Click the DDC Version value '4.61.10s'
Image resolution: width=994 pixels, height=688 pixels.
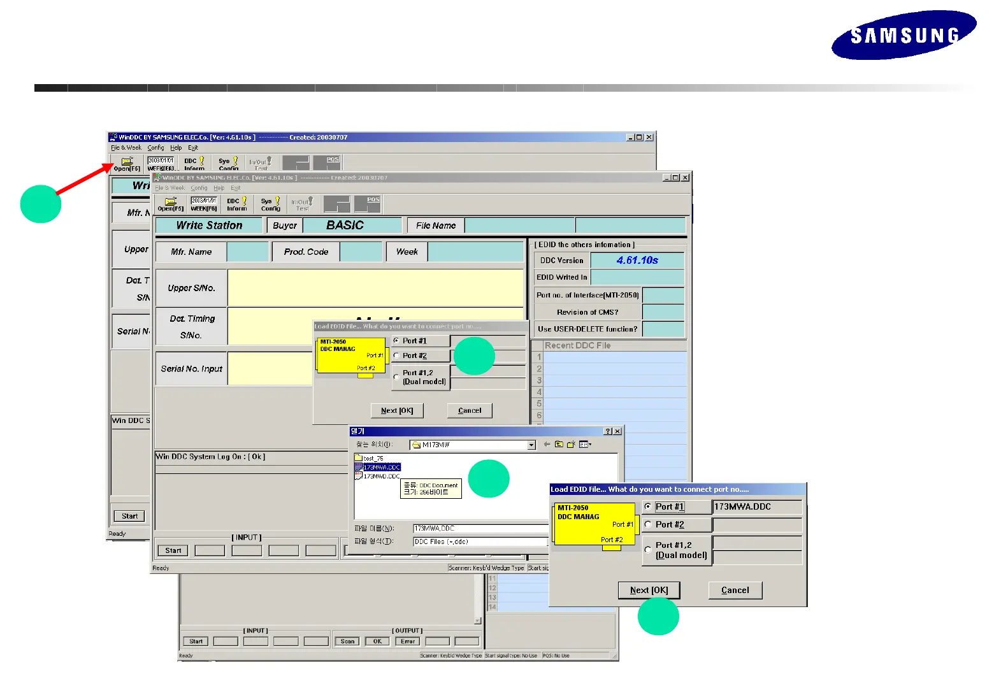click(637, 261)
